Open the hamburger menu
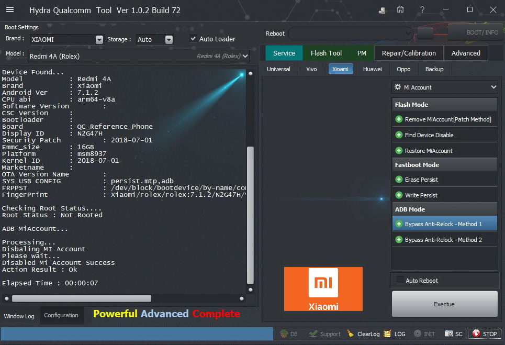The width and height of the screenshot is (505, 345). (10, 10)
